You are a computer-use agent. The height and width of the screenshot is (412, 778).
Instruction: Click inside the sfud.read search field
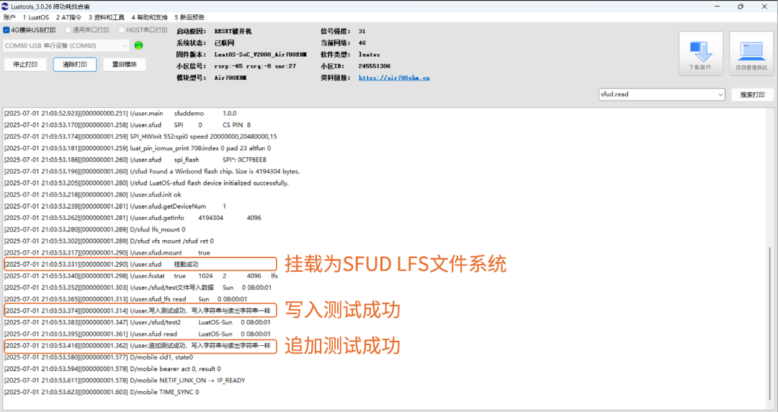click(x=658, y=94)
